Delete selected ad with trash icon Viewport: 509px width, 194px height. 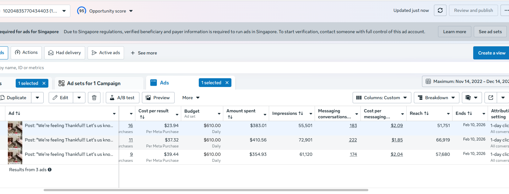[94, 98]
